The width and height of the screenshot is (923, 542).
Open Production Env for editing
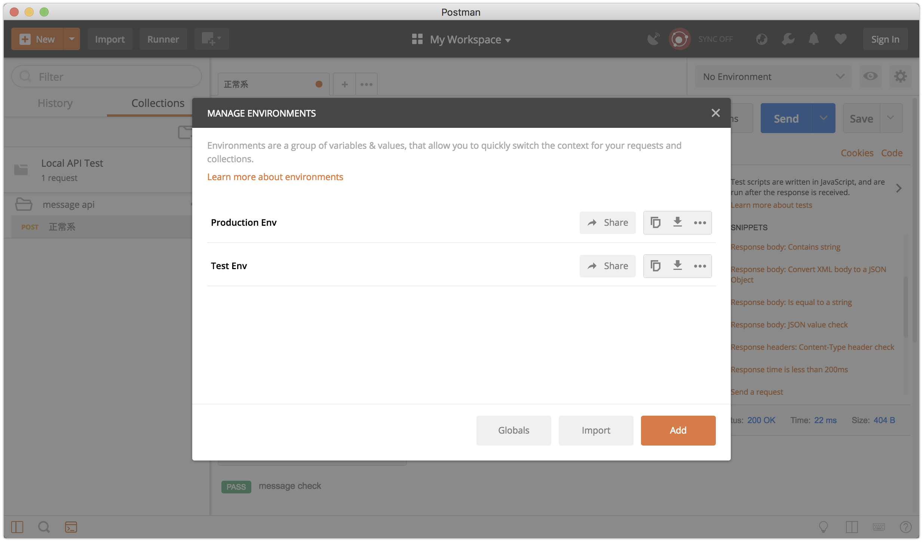click(243, 222)
